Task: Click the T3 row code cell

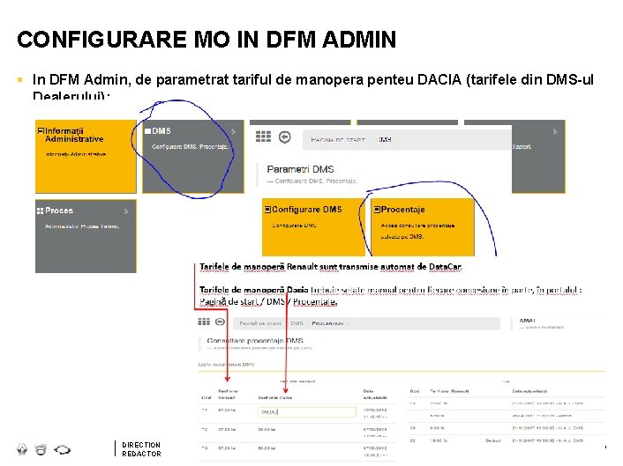Action: pyautogui.click(x=205, y=448)
